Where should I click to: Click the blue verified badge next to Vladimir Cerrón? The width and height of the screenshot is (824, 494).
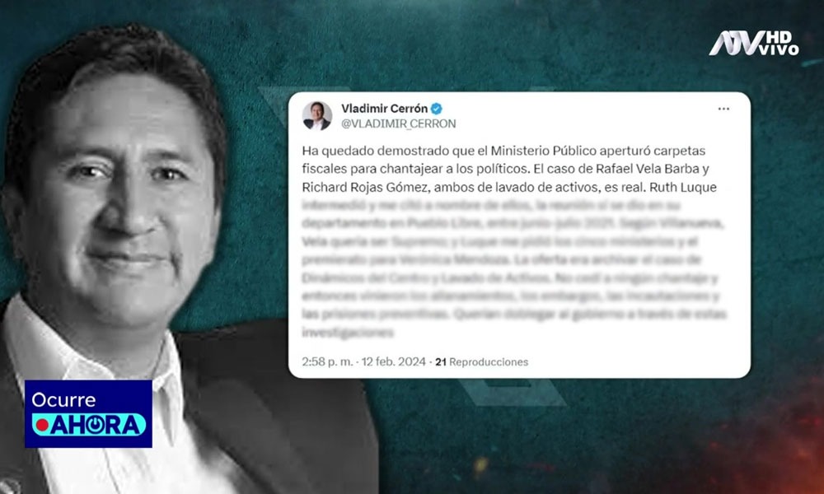point(436,109)
